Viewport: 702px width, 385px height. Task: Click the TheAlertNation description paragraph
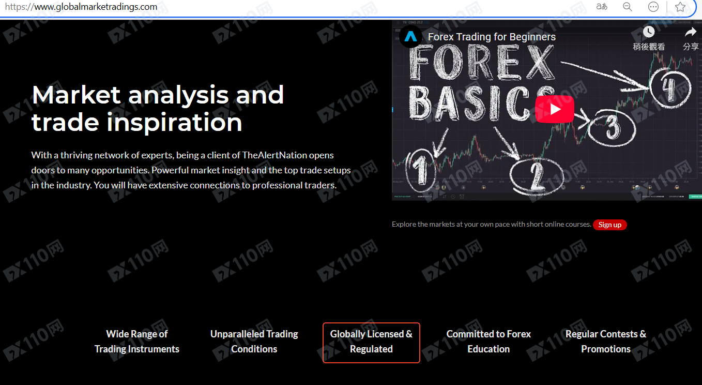tap(191, 170)
